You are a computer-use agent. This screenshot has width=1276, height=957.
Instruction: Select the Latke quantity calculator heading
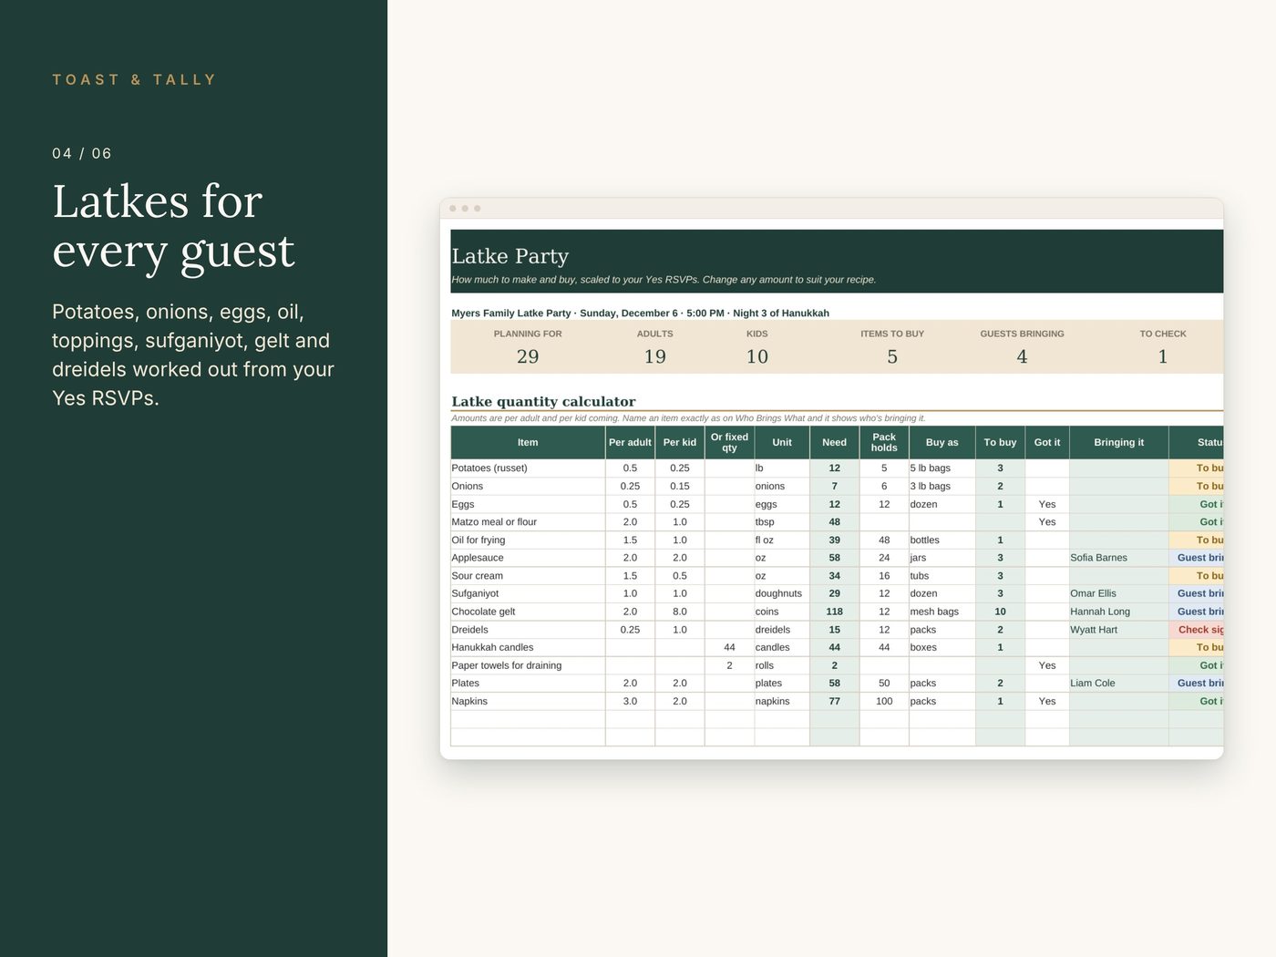tap(543, 402)
